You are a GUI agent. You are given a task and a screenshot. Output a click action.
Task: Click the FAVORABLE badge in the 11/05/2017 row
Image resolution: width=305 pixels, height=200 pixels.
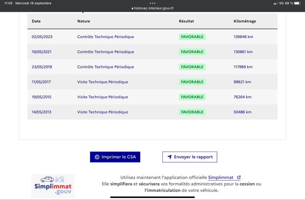192,82
